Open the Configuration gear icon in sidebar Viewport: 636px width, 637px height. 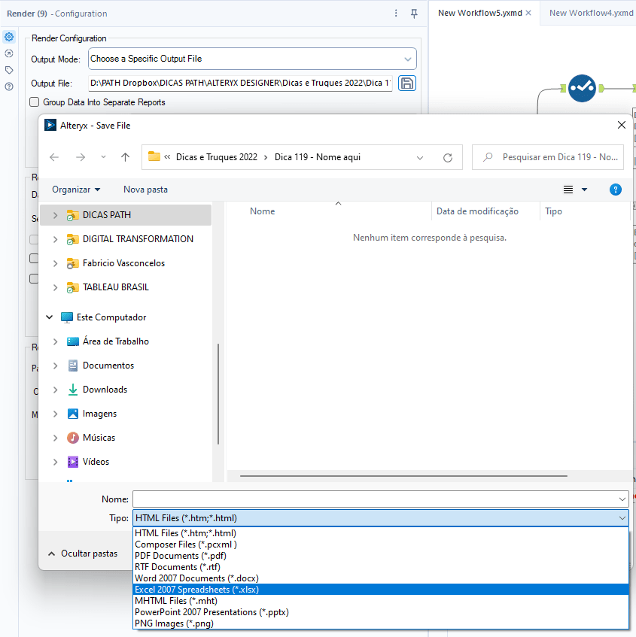(x=9, y=37)
